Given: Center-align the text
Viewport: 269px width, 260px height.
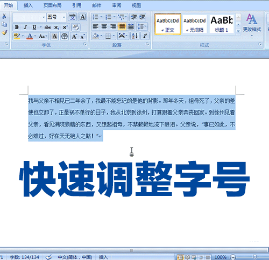Looking at the screenshot, I should click(104, 26).
